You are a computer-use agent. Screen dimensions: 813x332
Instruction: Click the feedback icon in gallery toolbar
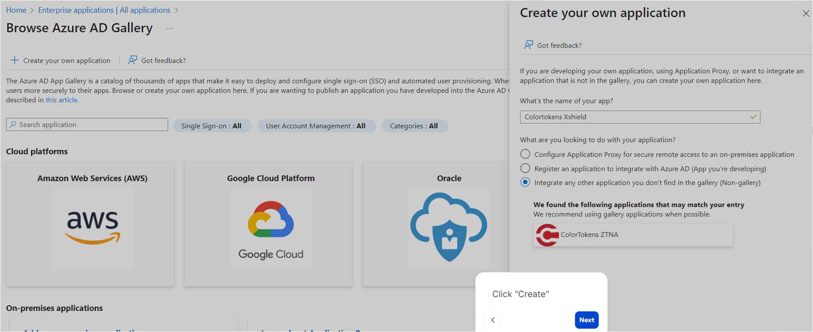132,60
